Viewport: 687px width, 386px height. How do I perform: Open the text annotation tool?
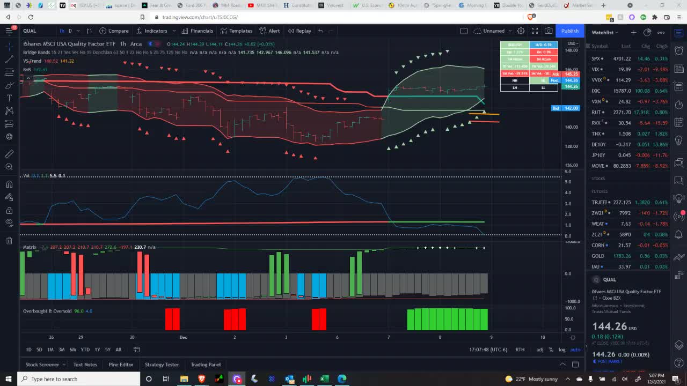click(9, 98)
